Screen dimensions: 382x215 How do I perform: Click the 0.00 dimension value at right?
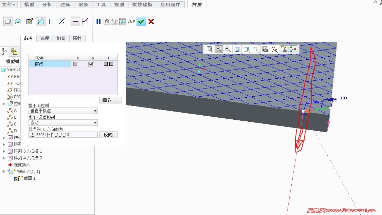[x=343, y=98]
